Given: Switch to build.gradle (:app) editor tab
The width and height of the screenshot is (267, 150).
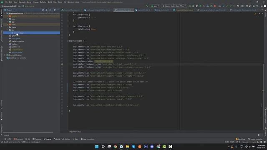Looking at the screenshot, I should click(123, 10).
